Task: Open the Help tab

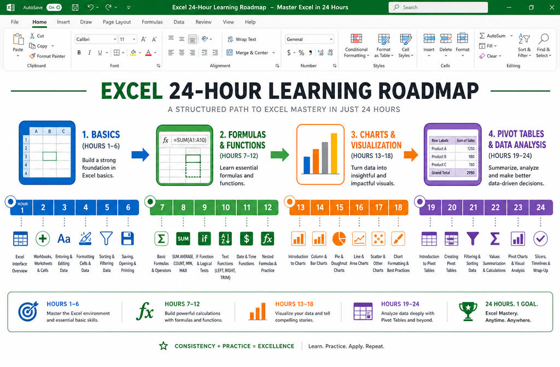Action: point(250,22)
